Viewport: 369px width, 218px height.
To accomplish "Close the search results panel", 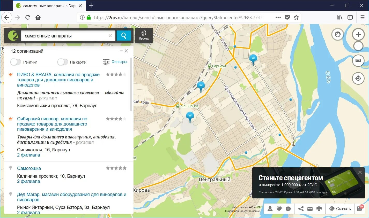I will pyautogui.click(x=126, y=51).
